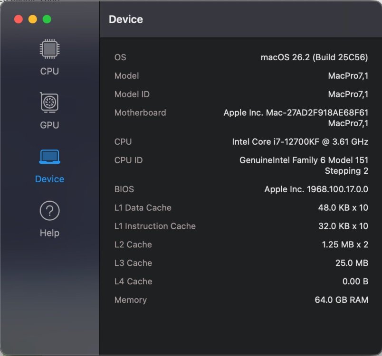
Task: Select the OS row label
Action: click(120, 57)
